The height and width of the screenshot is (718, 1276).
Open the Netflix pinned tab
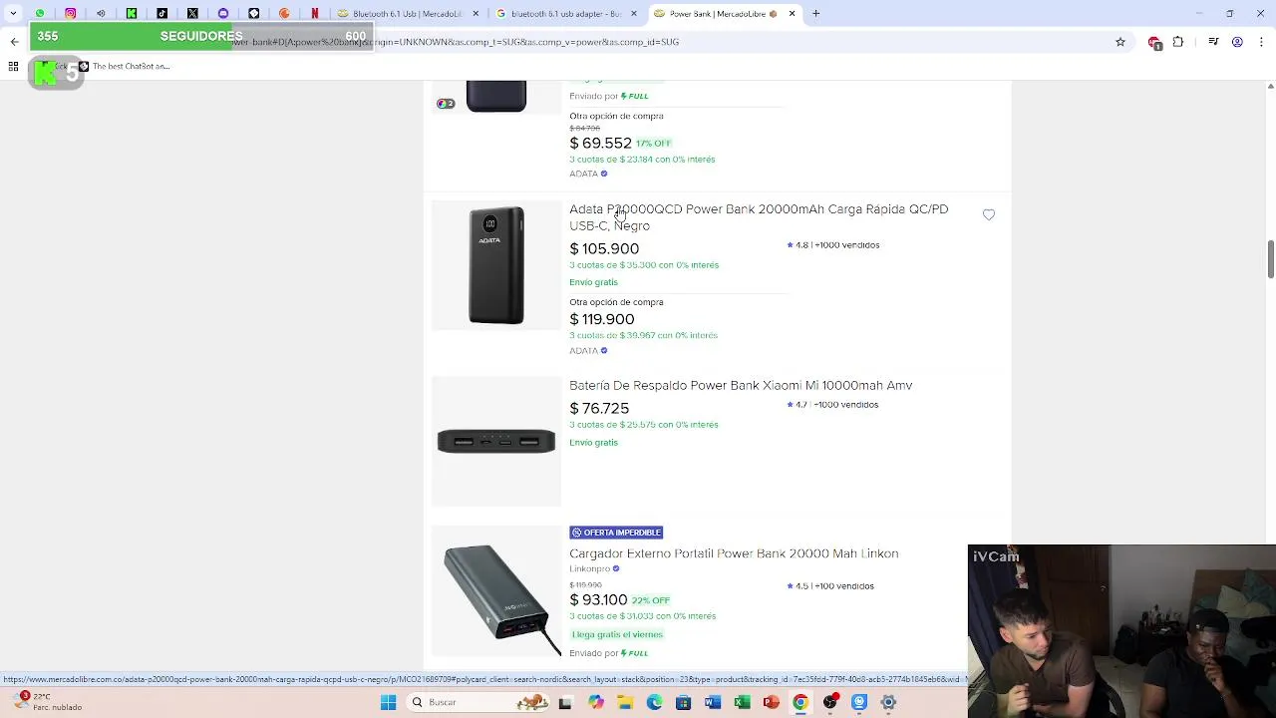click(315, 14)
